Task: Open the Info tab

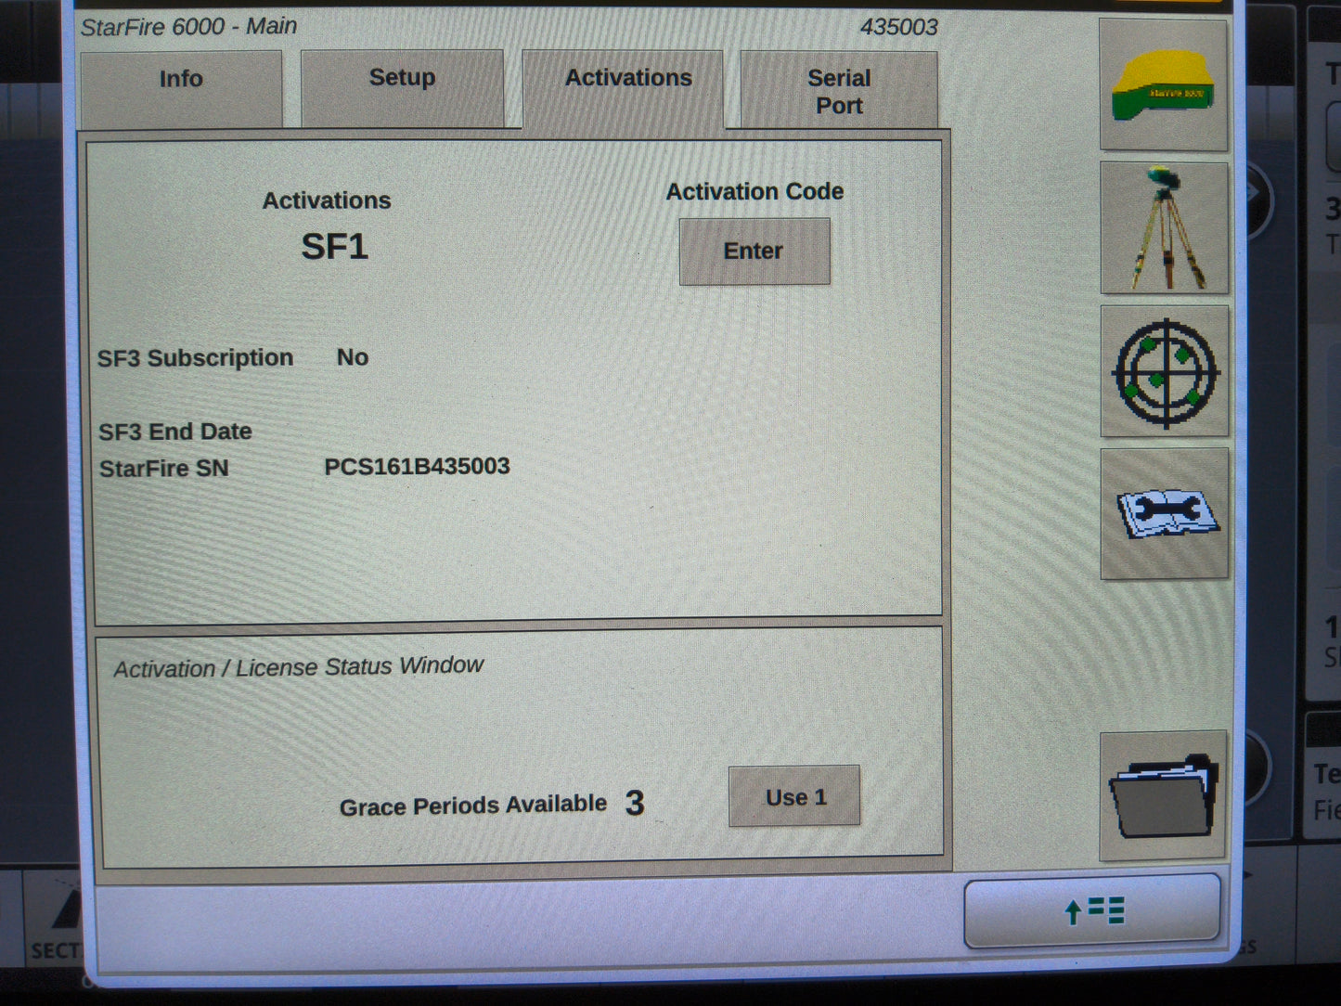Action: click(182, 89)
